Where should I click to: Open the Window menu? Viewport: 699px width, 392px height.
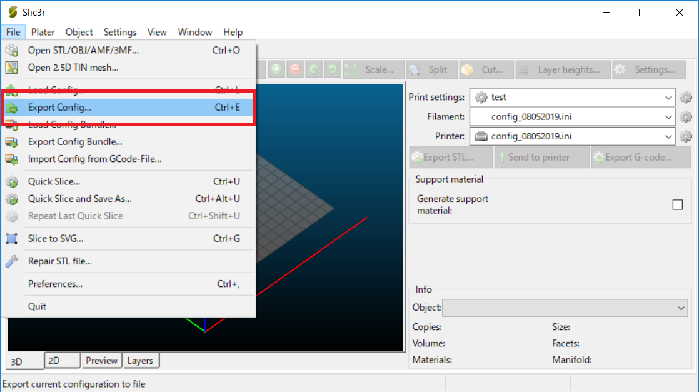195,32
